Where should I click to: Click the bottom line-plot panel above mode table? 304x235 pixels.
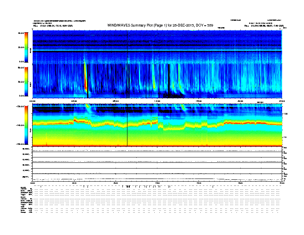coord(157,177)
